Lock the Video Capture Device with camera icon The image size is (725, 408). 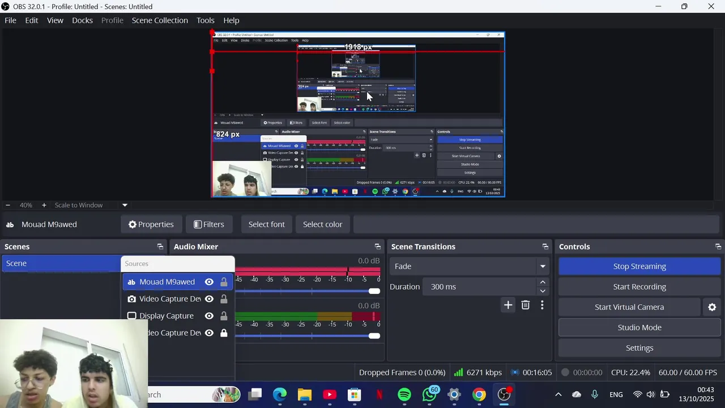pyautogui.click(x=224, y=299)
